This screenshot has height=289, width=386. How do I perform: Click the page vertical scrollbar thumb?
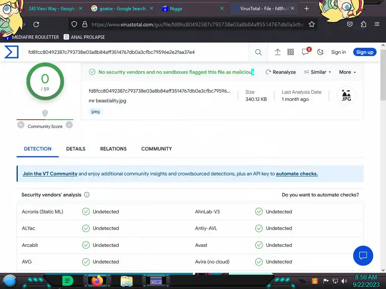click(383, 75)
